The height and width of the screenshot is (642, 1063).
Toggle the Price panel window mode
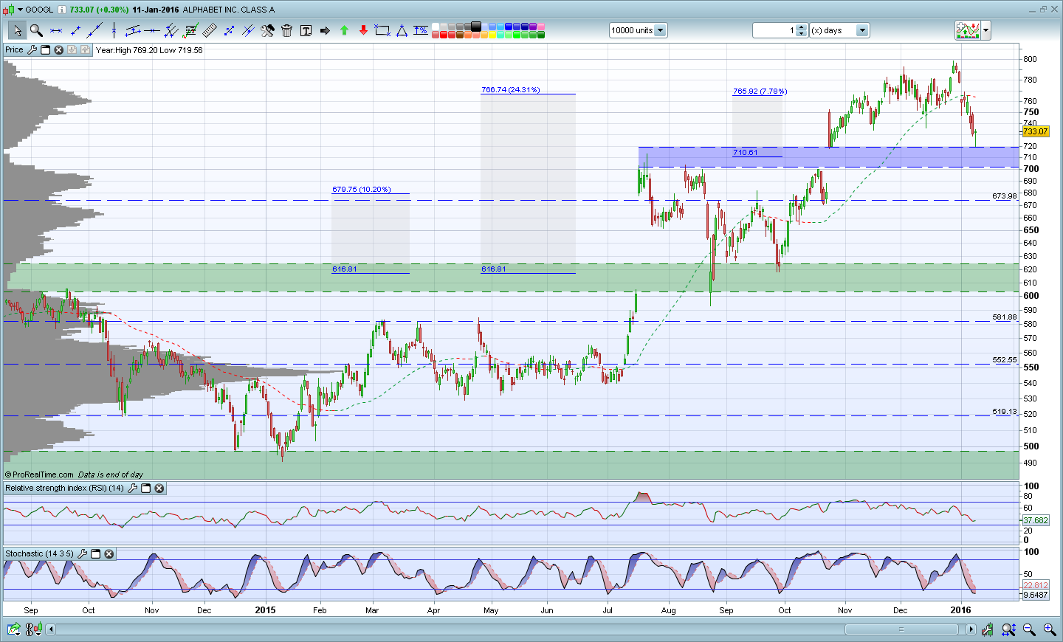pyautogui.click(x=45, y=50)
